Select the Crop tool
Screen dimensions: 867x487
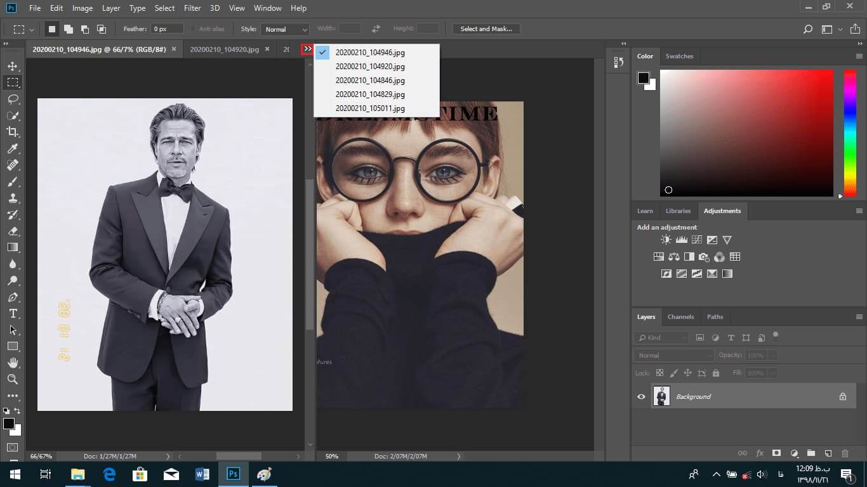pos(13,132)
